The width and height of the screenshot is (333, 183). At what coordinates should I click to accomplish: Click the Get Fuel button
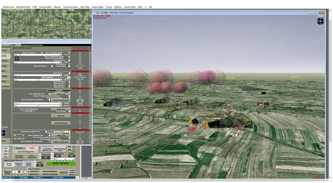click(61, 116)
